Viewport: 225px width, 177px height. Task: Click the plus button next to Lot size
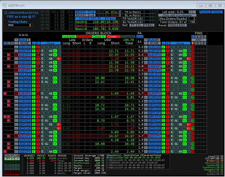pyautogui.click(x=190, y=12)
